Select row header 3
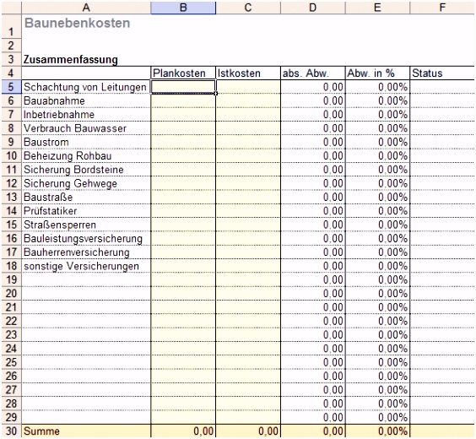Viewport: 476px width, 439px height. [11, 59]
